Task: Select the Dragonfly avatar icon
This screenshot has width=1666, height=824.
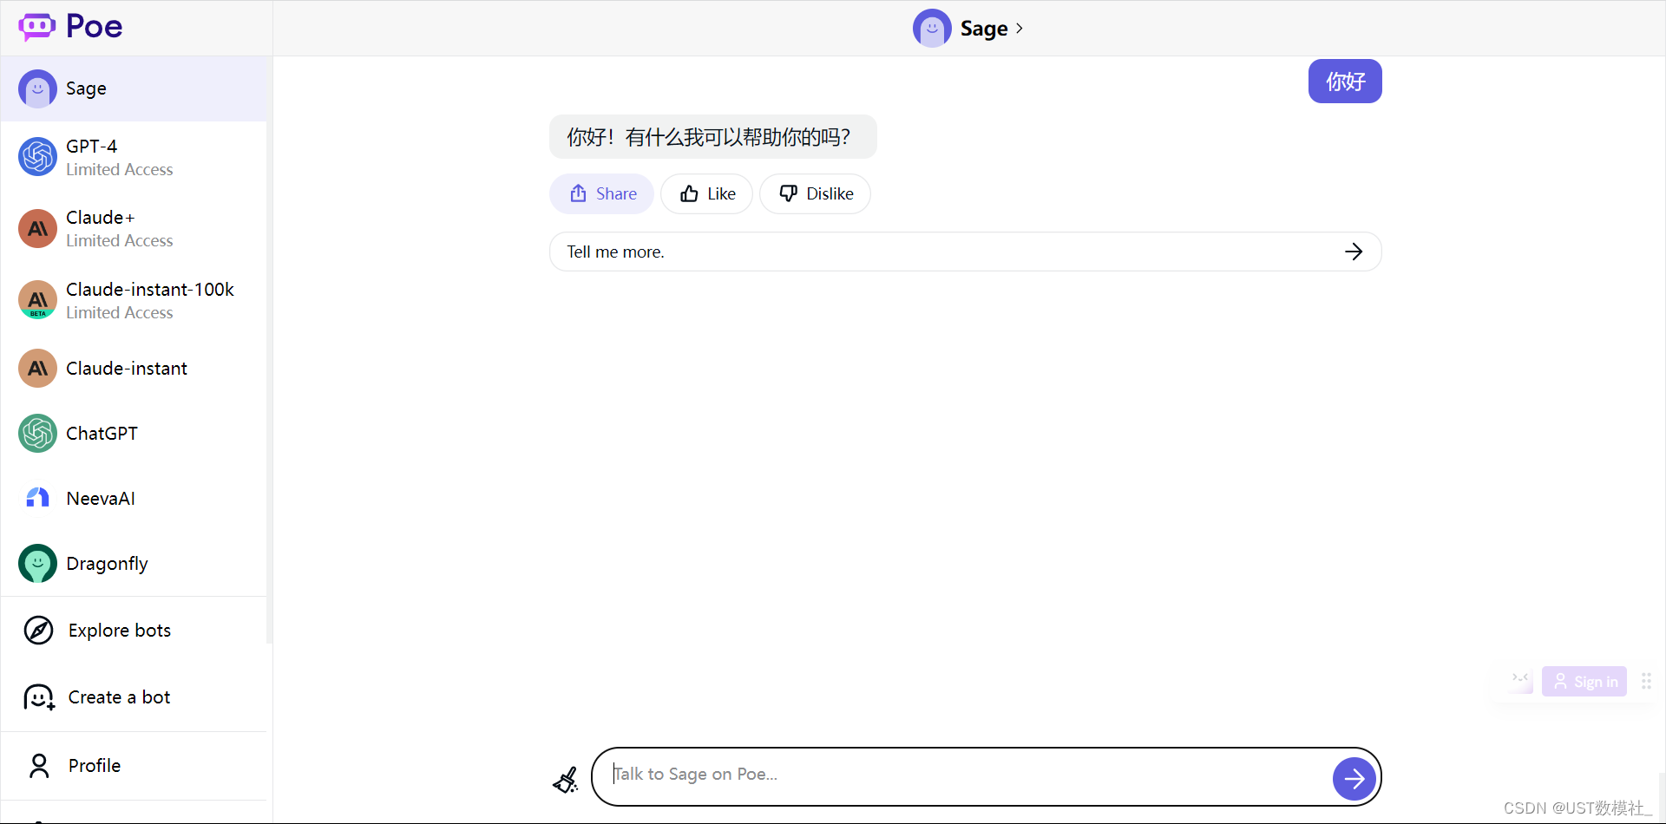Action: pos(37,564)
